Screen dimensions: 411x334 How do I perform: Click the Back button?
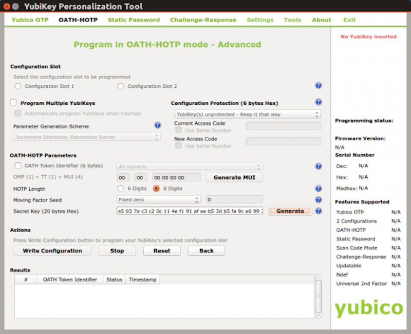coord(207,251)
